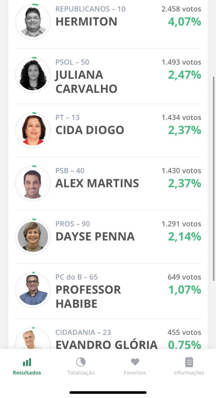Switch to the Totalização tab label
216x398 pixels.
click(81, 373)
